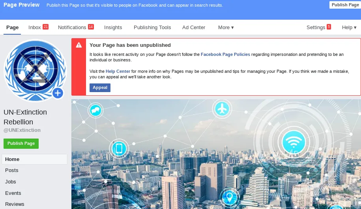Click the Inbox badge showing 21

(46, 27)
